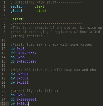103x106 pixels.
Task: Click the '.text' section name
Action: click(x=39, y=6)
